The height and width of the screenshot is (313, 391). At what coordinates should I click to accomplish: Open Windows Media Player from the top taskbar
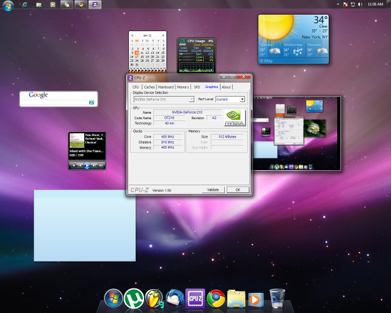coord(53,4)
